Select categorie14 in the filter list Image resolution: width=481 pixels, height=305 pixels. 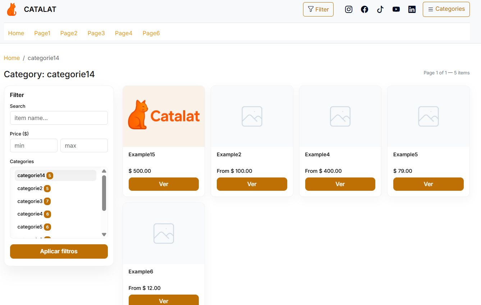31,176
